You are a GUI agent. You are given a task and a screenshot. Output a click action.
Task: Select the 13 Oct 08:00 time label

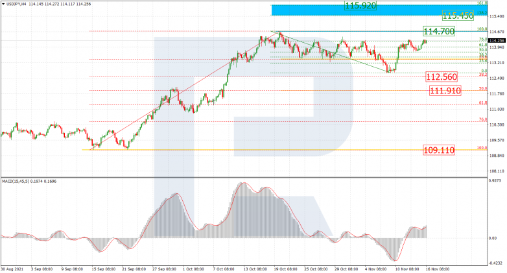[x=255, y=269]
